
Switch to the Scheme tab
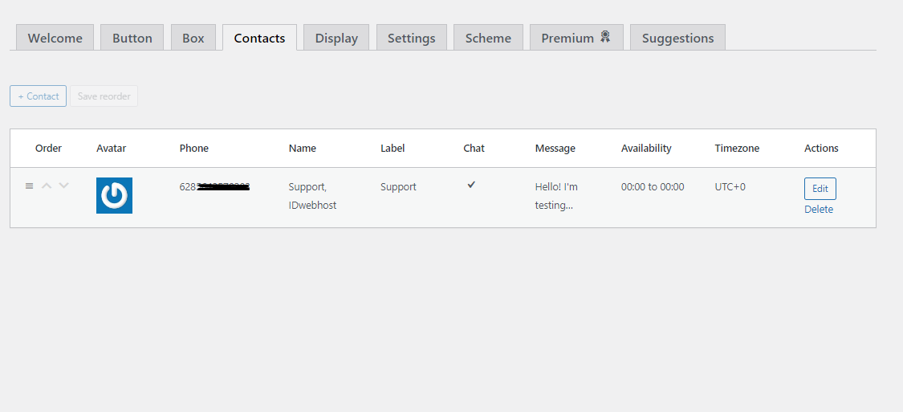tap(488, 38)
